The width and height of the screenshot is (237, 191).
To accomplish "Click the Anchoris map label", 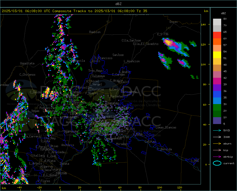I will [68, 145].
